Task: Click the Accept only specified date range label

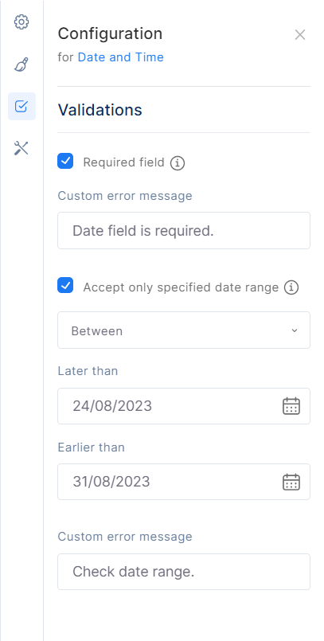Action: click(181, 287)
